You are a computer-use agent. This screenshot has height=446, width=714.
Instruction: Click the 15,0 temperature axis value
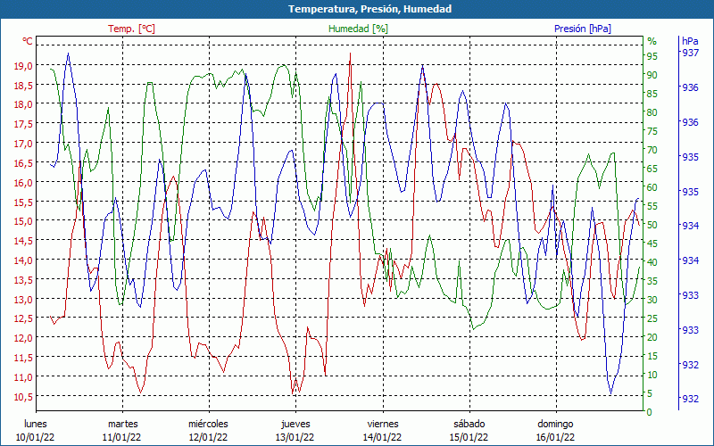(23, 221)
